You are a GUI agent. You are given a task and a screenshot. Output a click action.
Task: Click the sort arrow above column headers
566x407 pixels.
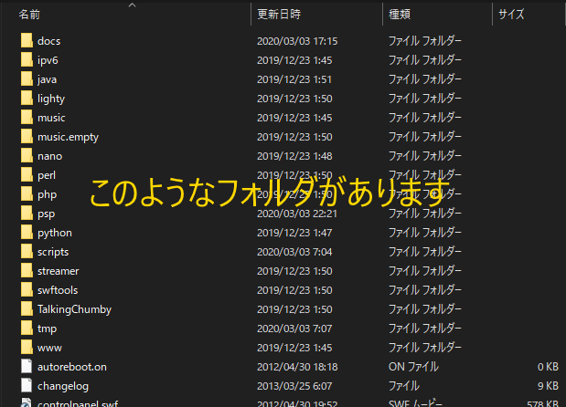pyautogui.click(x=132, y=5)
